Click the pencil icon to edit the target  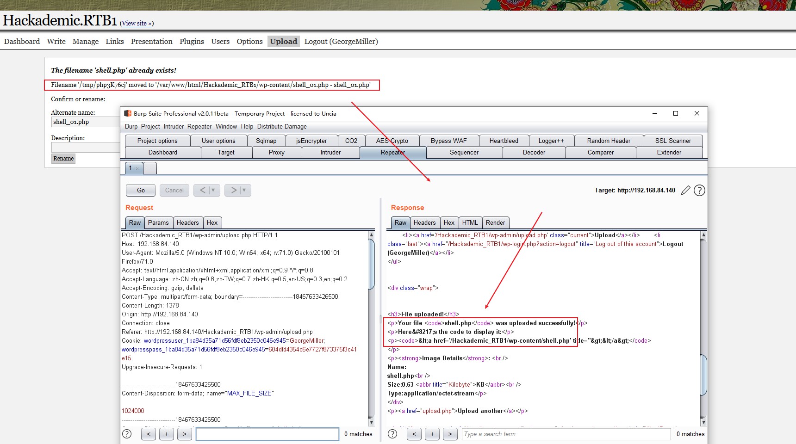[685, 190]
